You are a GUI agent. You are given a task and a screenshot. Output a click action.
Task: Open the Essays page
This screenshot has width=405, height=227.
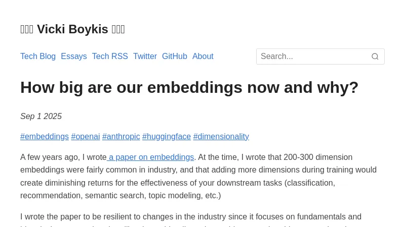74,56
